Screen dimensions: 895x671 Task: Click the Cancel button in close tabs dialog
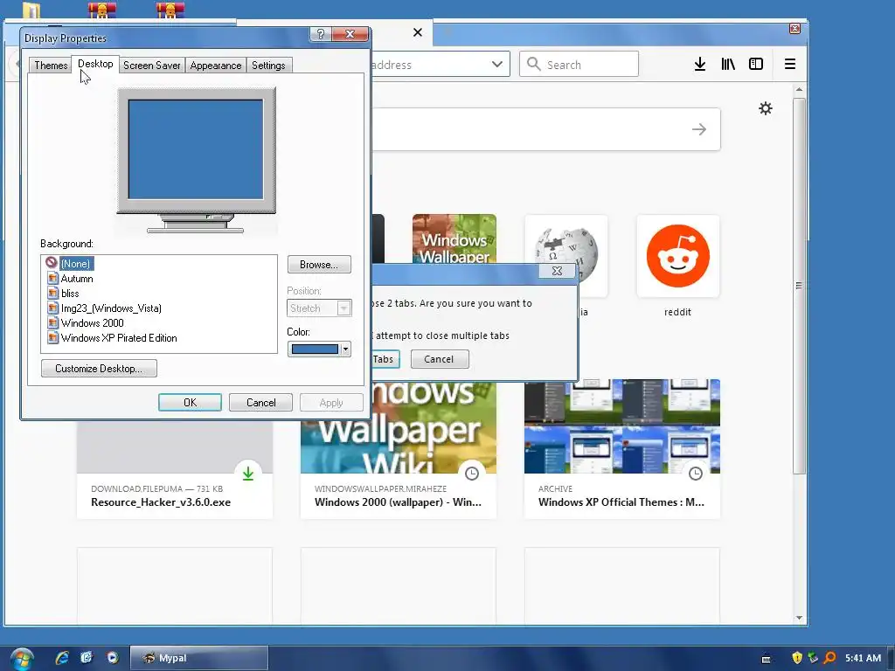coord(440,359)
